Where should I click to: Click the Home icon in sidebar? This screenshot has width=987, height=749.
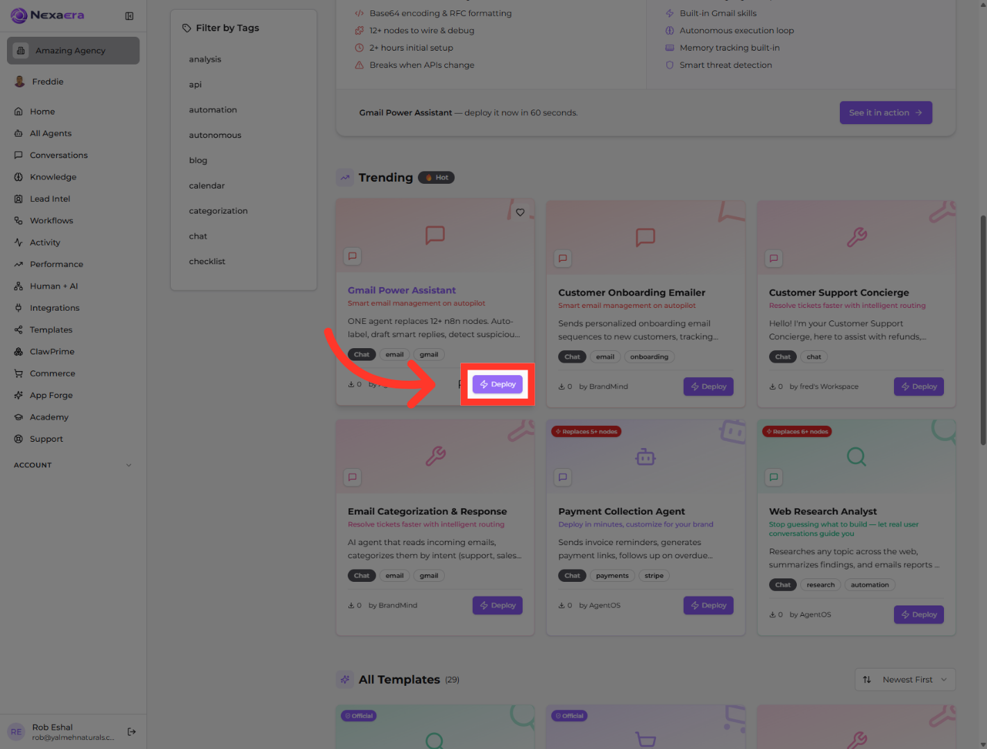[19, 112]
